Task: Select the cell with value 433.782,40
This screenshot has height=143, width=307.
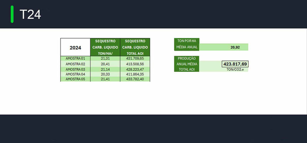Action: tap(135, 79)
